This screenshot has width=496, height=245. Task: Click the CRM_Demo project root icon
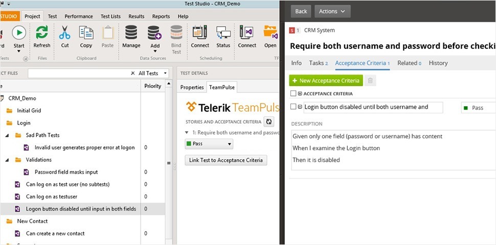(x=2, y=98)
